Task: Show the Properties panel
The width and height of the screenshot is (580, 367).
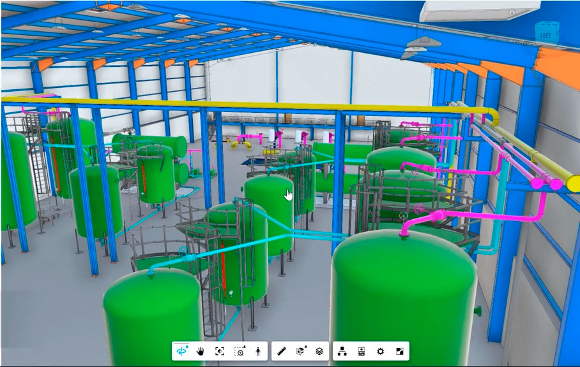Action: (362, 351)
